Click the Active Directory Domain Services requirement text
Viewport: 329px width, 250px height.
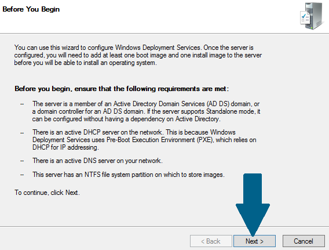[x=146, y=111]
